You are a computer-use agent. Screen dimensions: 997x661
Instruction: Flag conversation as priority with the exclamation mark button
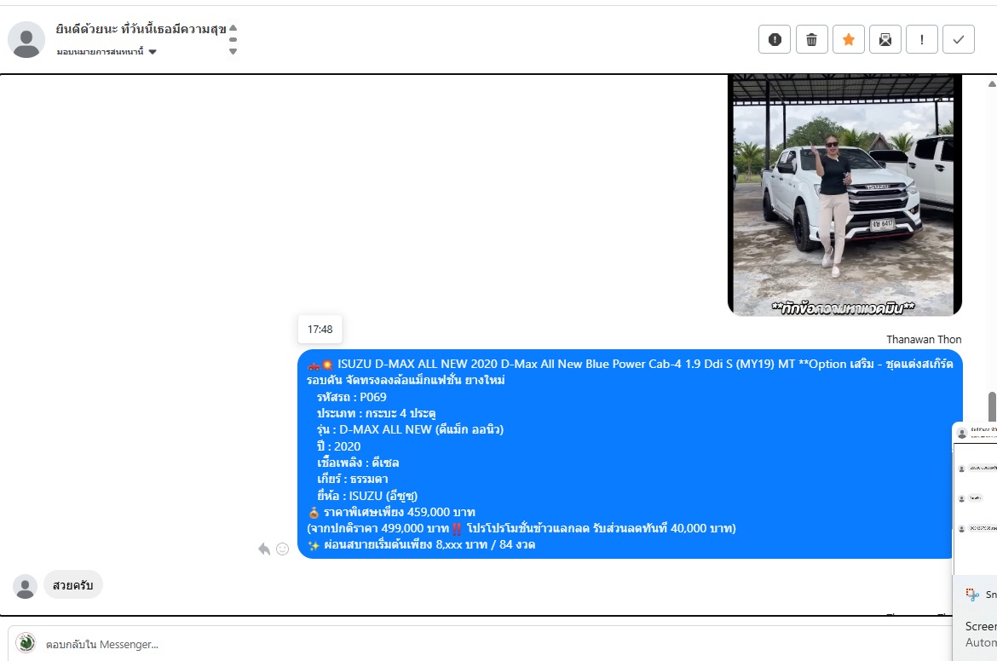[922, 39]
